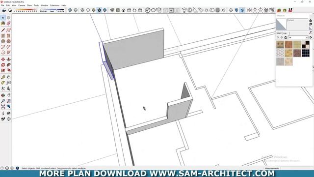Pick the black-and-white checker tile swatch
This screenshot has height=177, width=314.
(x=306, y=45)
